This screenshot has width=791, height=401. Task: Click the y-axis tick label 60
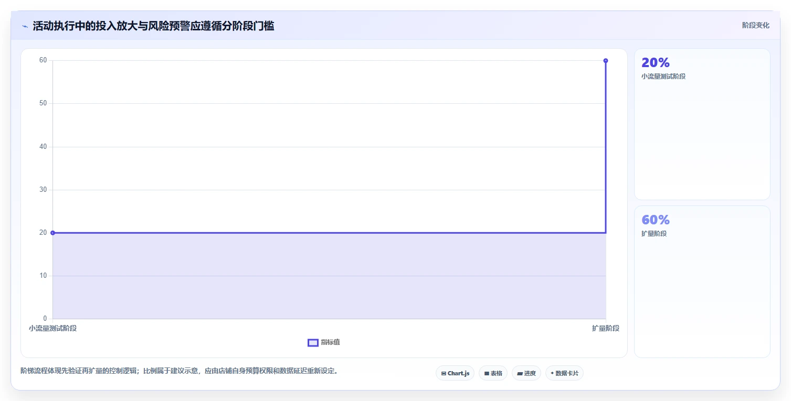43,60
